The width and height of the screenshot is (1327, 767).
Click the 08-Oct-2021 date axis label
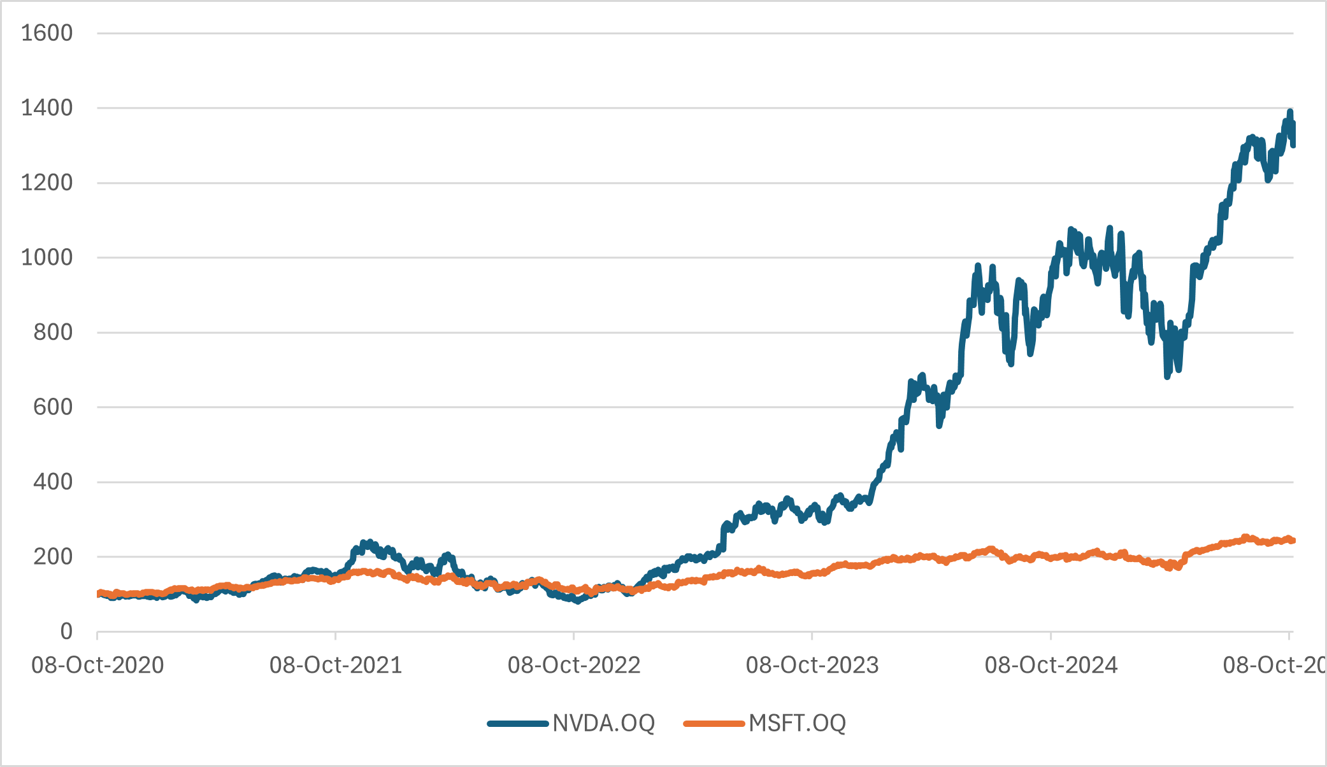pyautogui.click(x=336, y=665)
